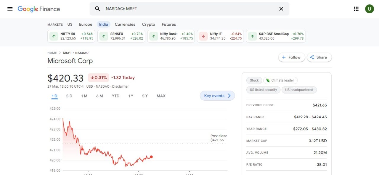Click the -1.32 Today change text
The height and width of the screenshot is (175, 379).
click(x=123, y=78)
